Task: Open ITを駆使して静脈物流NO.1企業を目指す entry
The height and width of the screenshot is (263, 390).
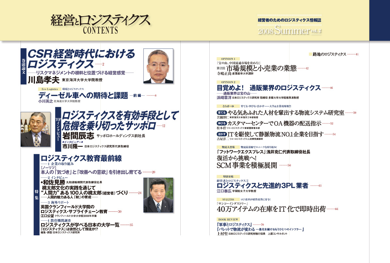Action: (276, 134)
